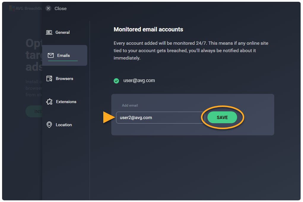The width and height of the screenshot is (303, 202).
Task: Click the AVG BreachGuard logo
Action: pyautogui.click(x=12, y=8)
